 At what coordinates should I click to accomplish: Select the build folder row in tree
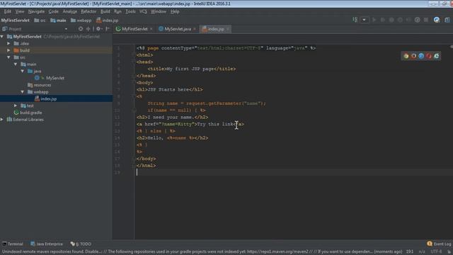tap(56, 50)
